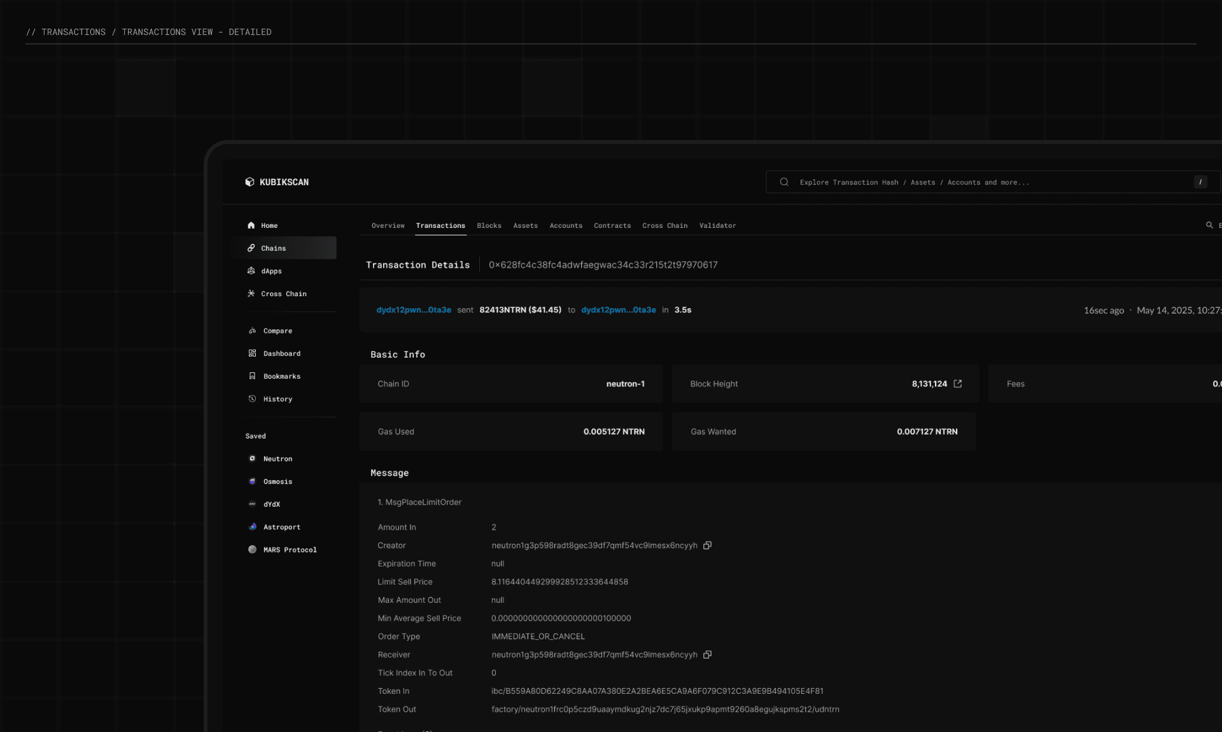Screen dimensions: 1222x732
Task: Open saved Osmosis chain
Action: [x=277, y=481]
